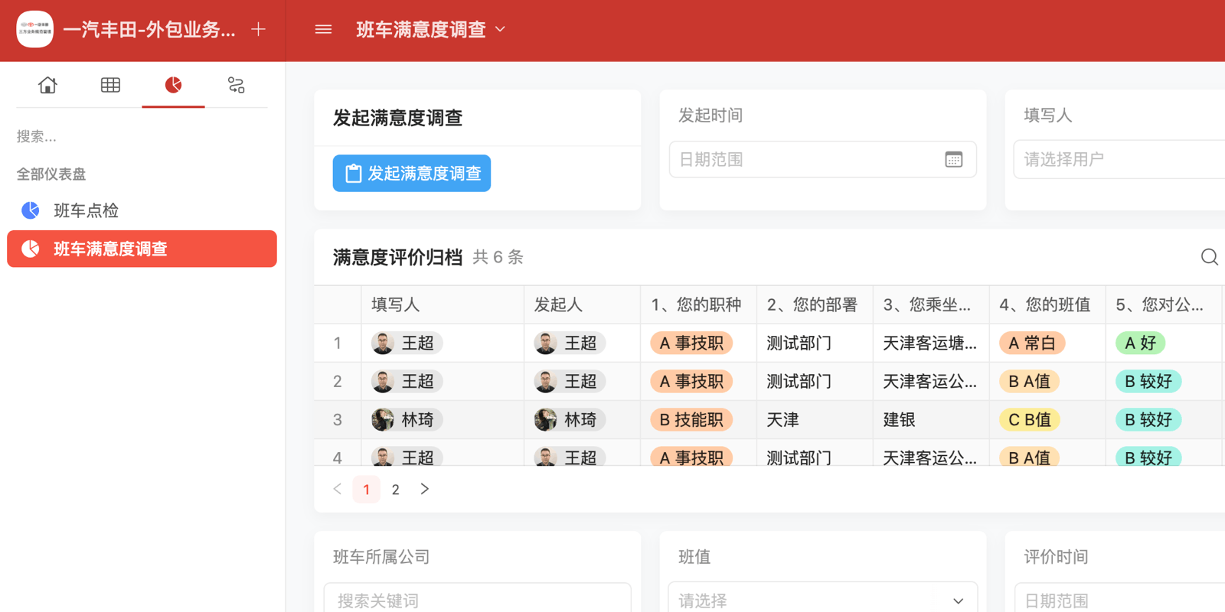Open the worksheet table view icon

tap(110, 85)
